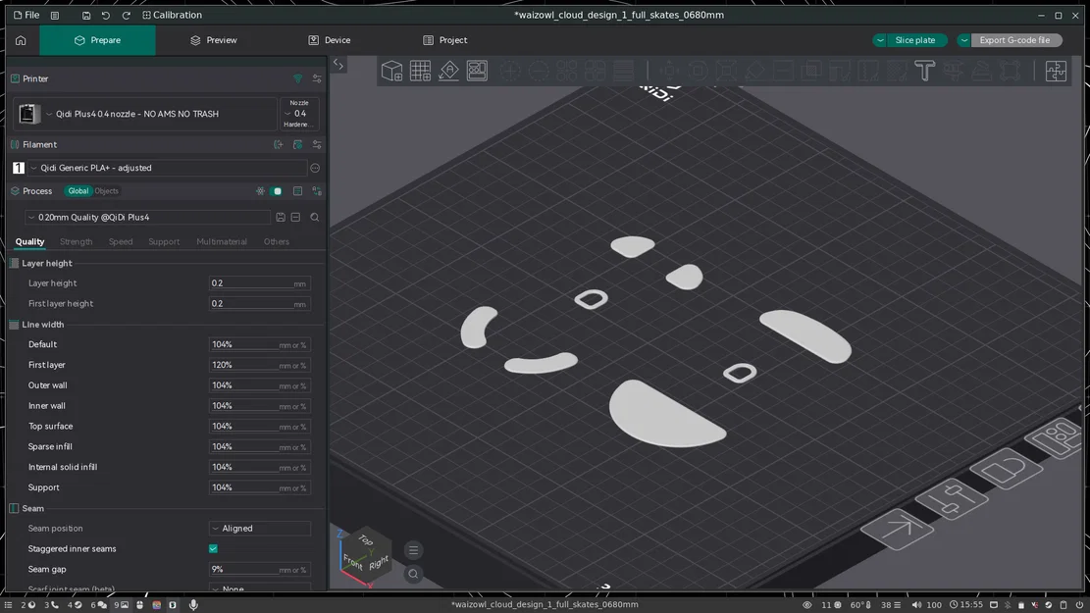This screenshot has height=613, width=1090.
Task: Redo the last action
Action: (x=126, y=16)
